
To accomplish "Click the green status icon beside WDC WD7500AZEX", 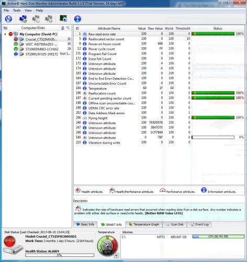I will [x=16, y=44].
